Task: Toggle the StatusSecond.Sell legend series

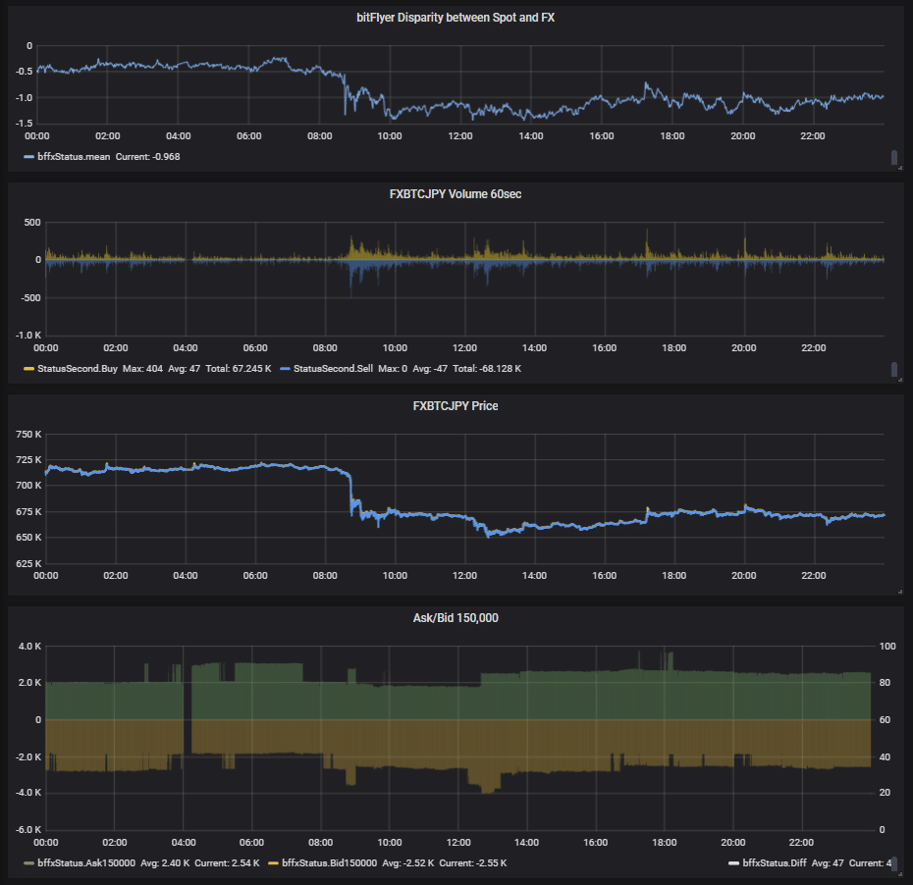Action: point(333,368)
